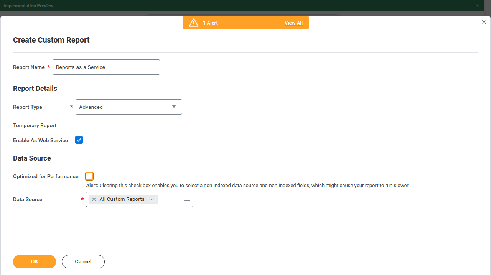This screenshot has width=491, height=276.
Task: Click View All to see all alerts
Action: tap(293, 23)
